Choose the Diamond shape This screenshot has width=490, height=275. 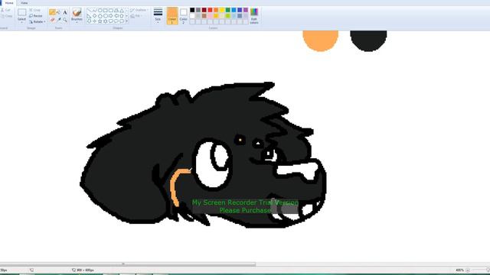click(95, 15)
